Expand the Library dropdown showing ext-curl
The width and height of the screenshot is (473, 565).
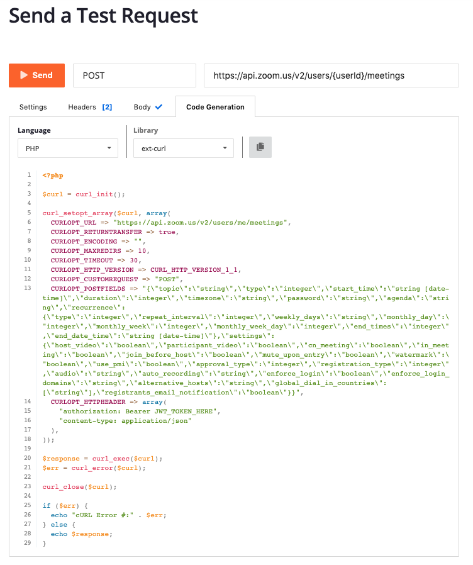[x=184, y=148]
